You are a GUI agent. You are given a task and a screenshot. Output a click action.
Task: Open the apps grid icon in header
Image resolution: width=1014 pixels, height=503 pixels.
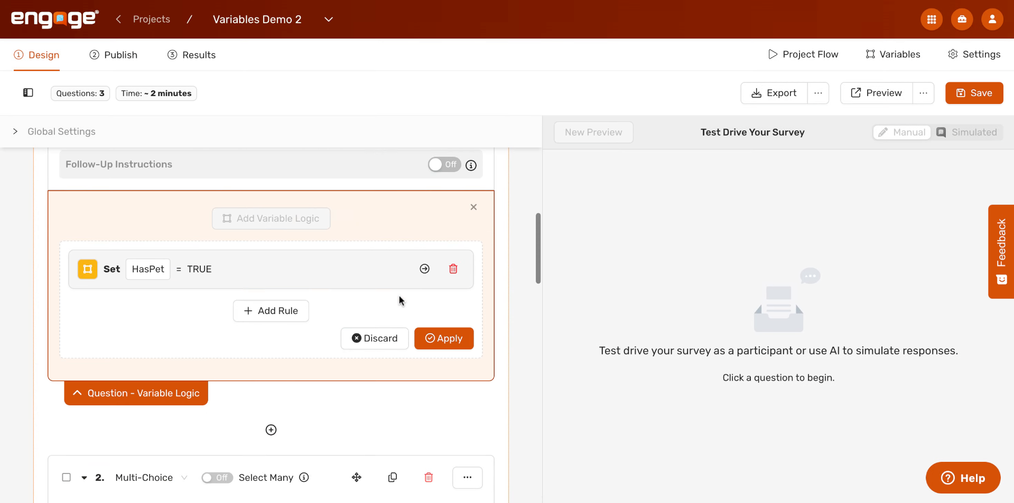[x=932, y=20]
